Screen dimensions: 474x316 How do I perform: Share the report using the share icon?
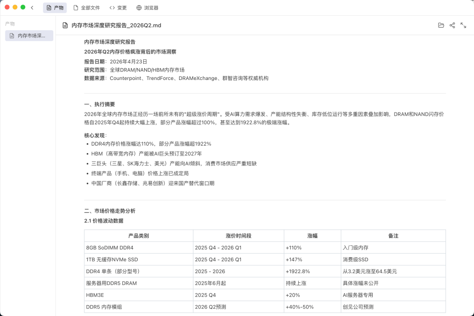click(x=452, y=25)
